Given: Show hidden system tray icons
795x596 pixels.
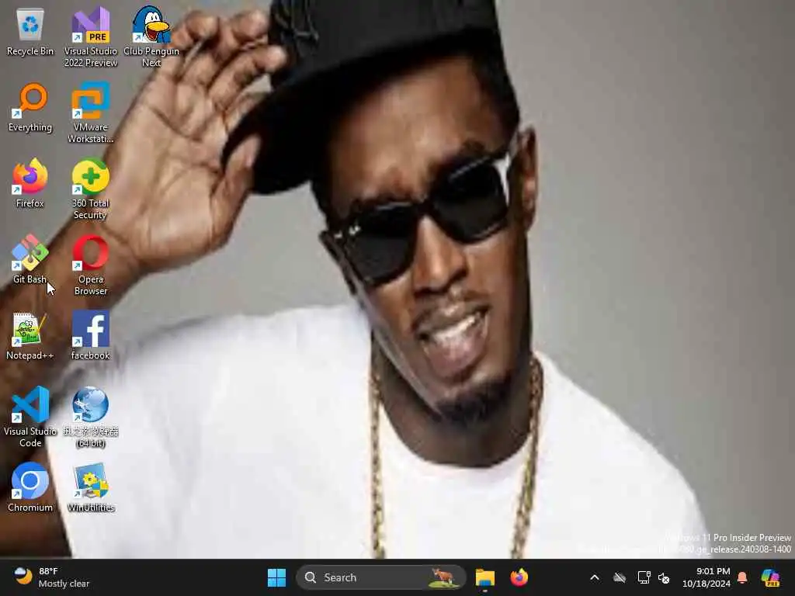Looking at the screenshot, I should point(595,577).
